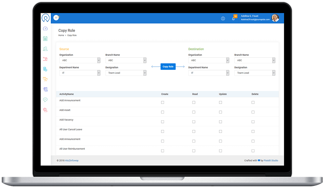The image size is (324, 188).
Task: Click the Create column header
Action: pyautogui.click(x=165, y=94)
